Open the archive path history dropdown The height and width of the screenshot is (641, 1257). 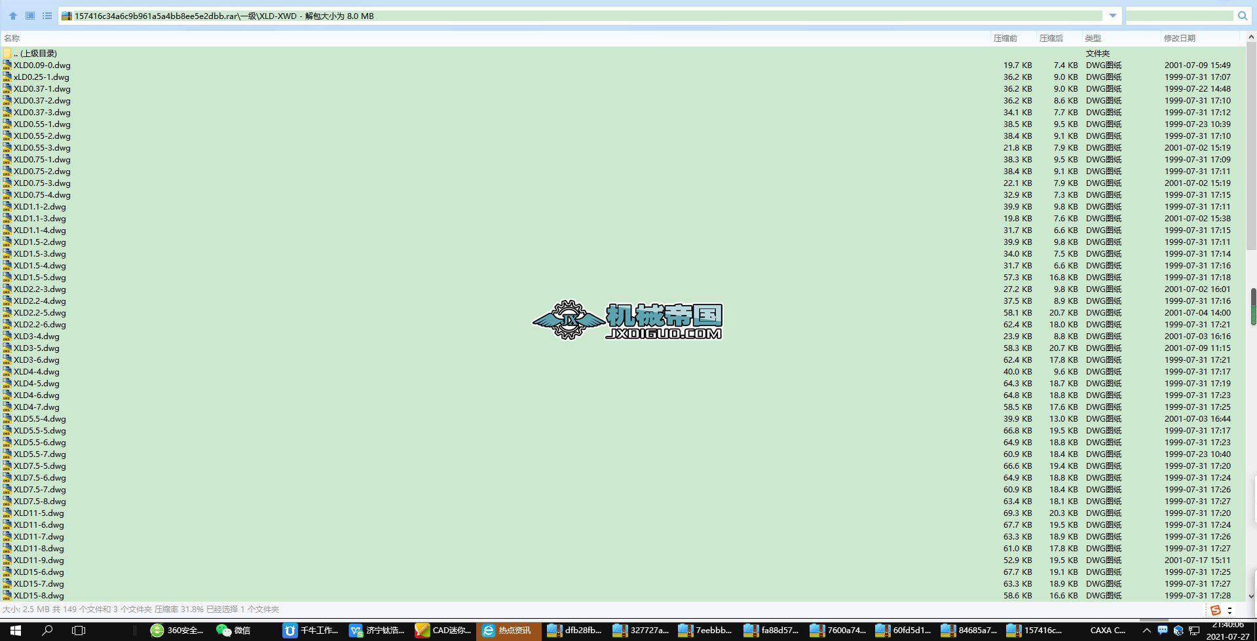[1112, 16]
